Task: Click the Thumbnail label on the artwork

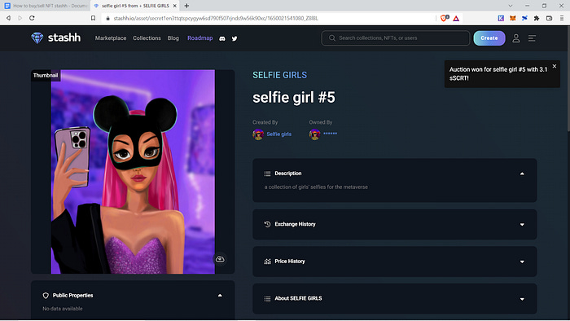Action: click(46, 75)
